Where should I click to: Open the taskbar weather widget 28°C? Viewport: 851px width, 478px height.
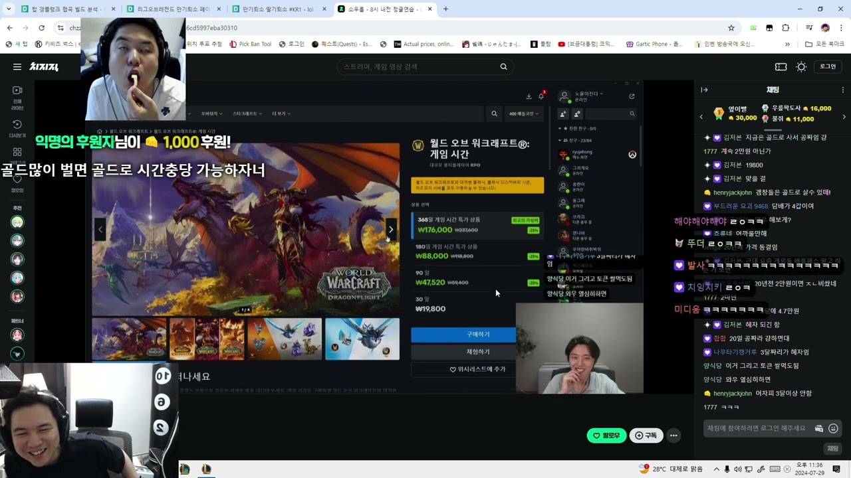tap(671, 469)
